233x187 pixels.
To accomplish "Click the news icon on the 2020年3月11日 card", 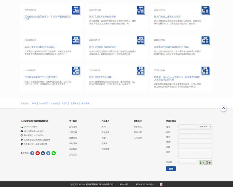I will pyautogui.click(x=206, y=10).
